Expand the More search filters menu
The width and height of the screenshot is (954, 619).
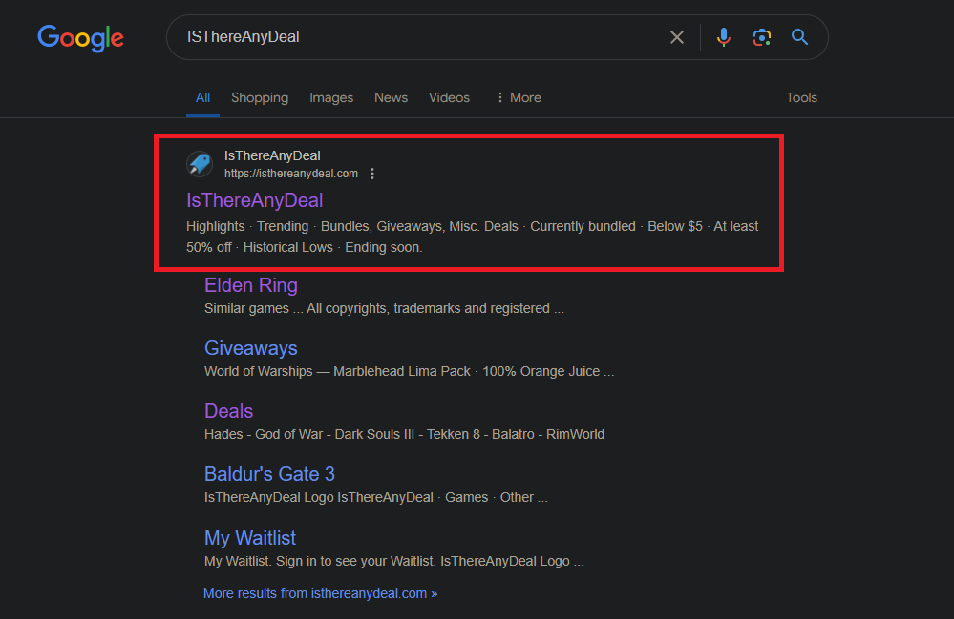pyautogui.click(x=518, y=97)
